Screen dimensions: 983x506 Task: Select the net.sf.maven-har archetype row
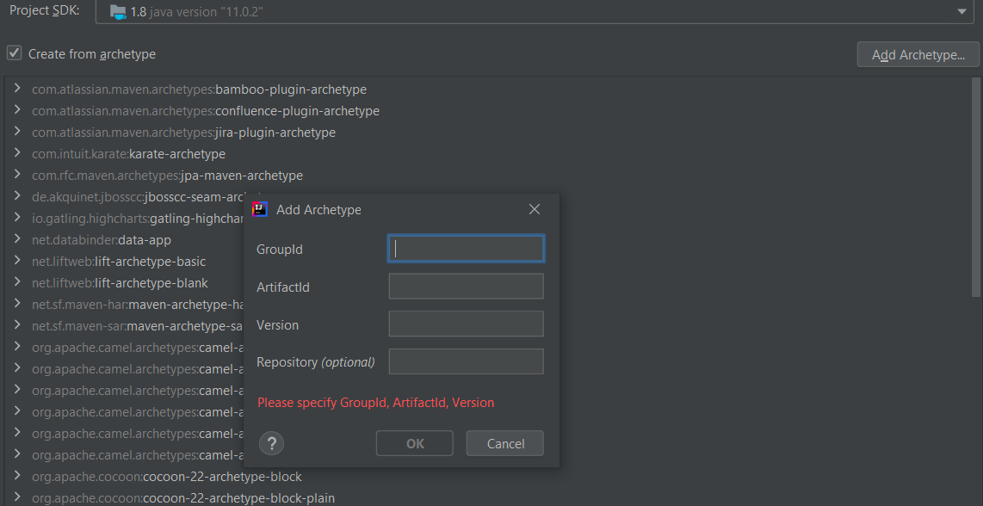pyautogui.click(x=138, y=305)
